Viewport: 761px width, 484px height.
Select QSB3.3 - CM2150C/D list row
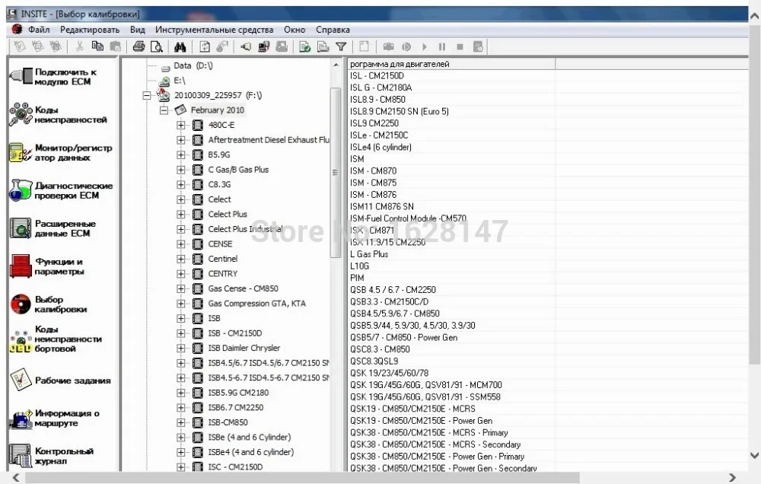(x=389, y=301)
